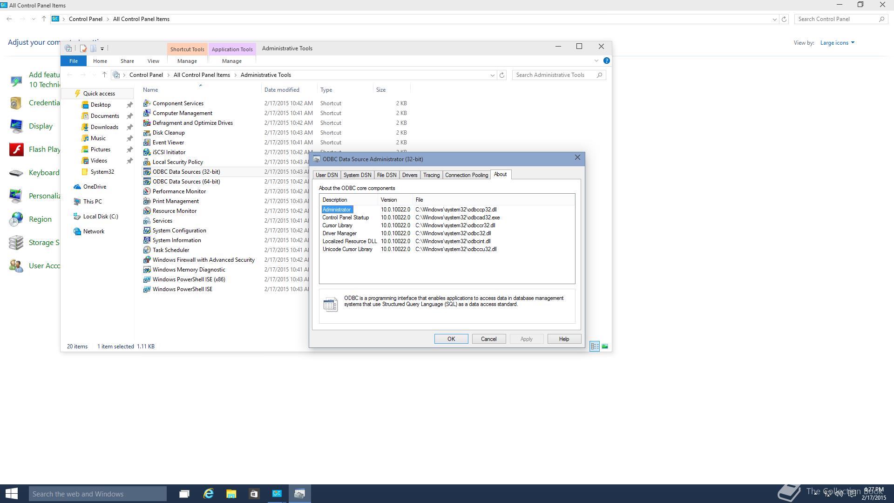
Task: Sort the list by Date modified column
Action: (x=282, y=90)
